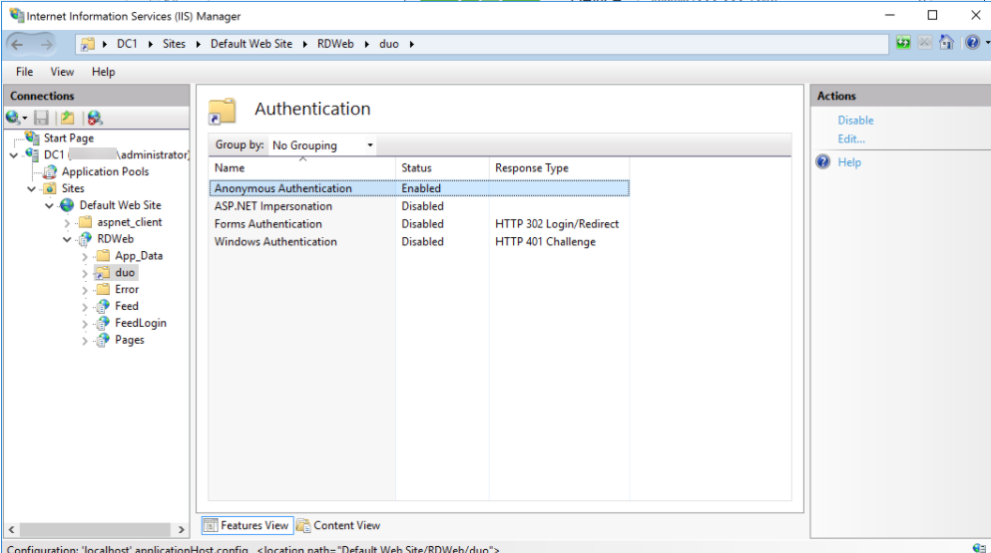Click Edit... in the Actions pane
The width and height of the screenshot is (991, 553).
[851, 138]
